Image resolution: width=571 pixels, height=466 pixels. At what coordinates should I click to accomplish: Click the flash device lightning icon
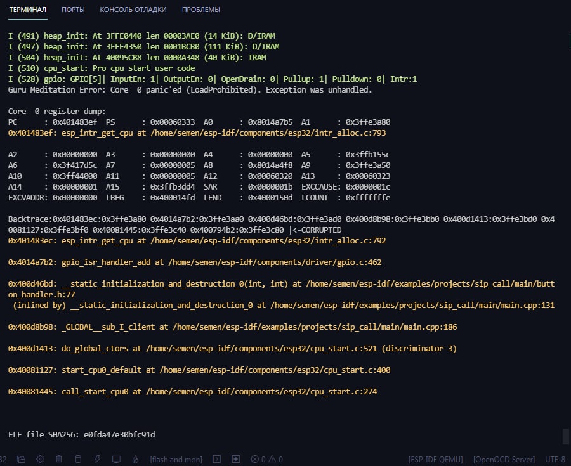(x=97, y=459)
